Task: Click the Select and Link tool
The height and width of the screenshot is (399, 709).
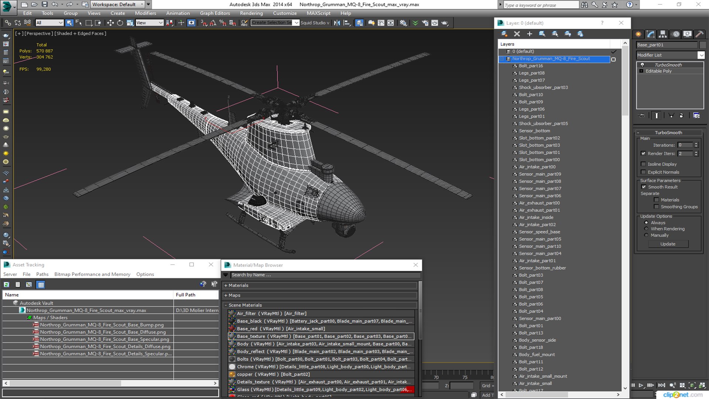Action: pyautogui.click(x=7, y=23)
